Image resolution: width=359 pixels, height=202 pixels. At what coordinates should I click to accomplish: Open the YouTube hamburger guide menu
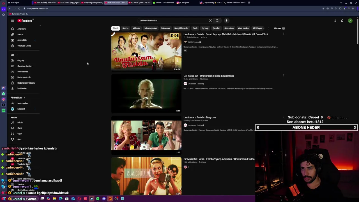point(12,20)
